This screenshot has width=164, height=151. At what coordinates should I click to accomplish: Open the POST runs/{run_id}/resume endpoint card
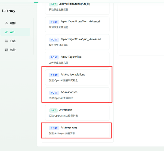(77, 42)
